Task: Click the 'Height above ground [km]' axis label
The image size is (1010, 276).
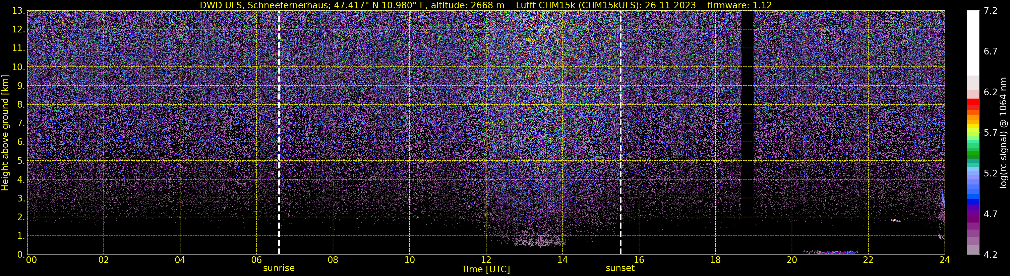Action: [5, 133]
